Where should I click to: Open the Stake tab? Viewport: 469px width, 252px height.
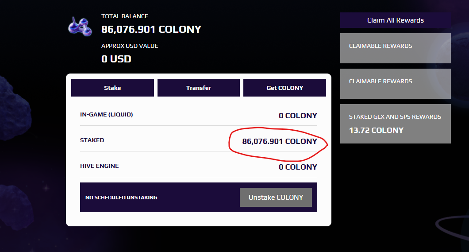[x=112, y=88]
